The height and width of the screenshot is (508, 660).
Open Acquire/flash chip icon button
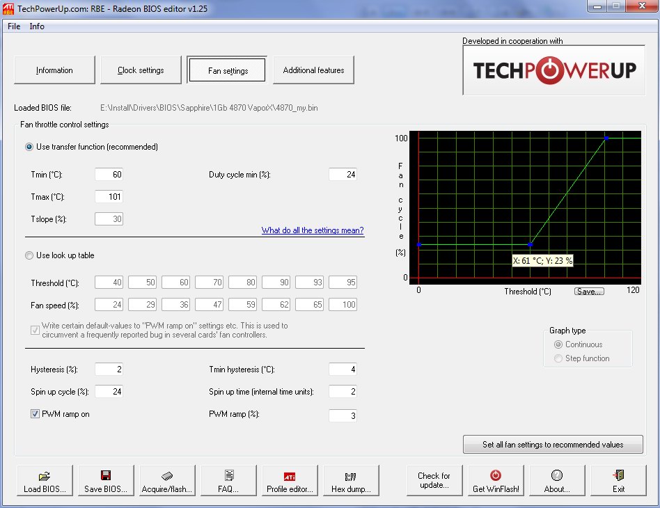[x=167, y=481]
